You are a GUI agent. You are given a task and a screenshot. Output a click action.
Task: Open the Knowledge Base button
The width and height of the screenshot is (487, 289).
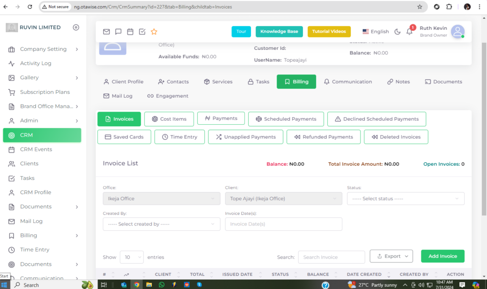click(279, 32)
